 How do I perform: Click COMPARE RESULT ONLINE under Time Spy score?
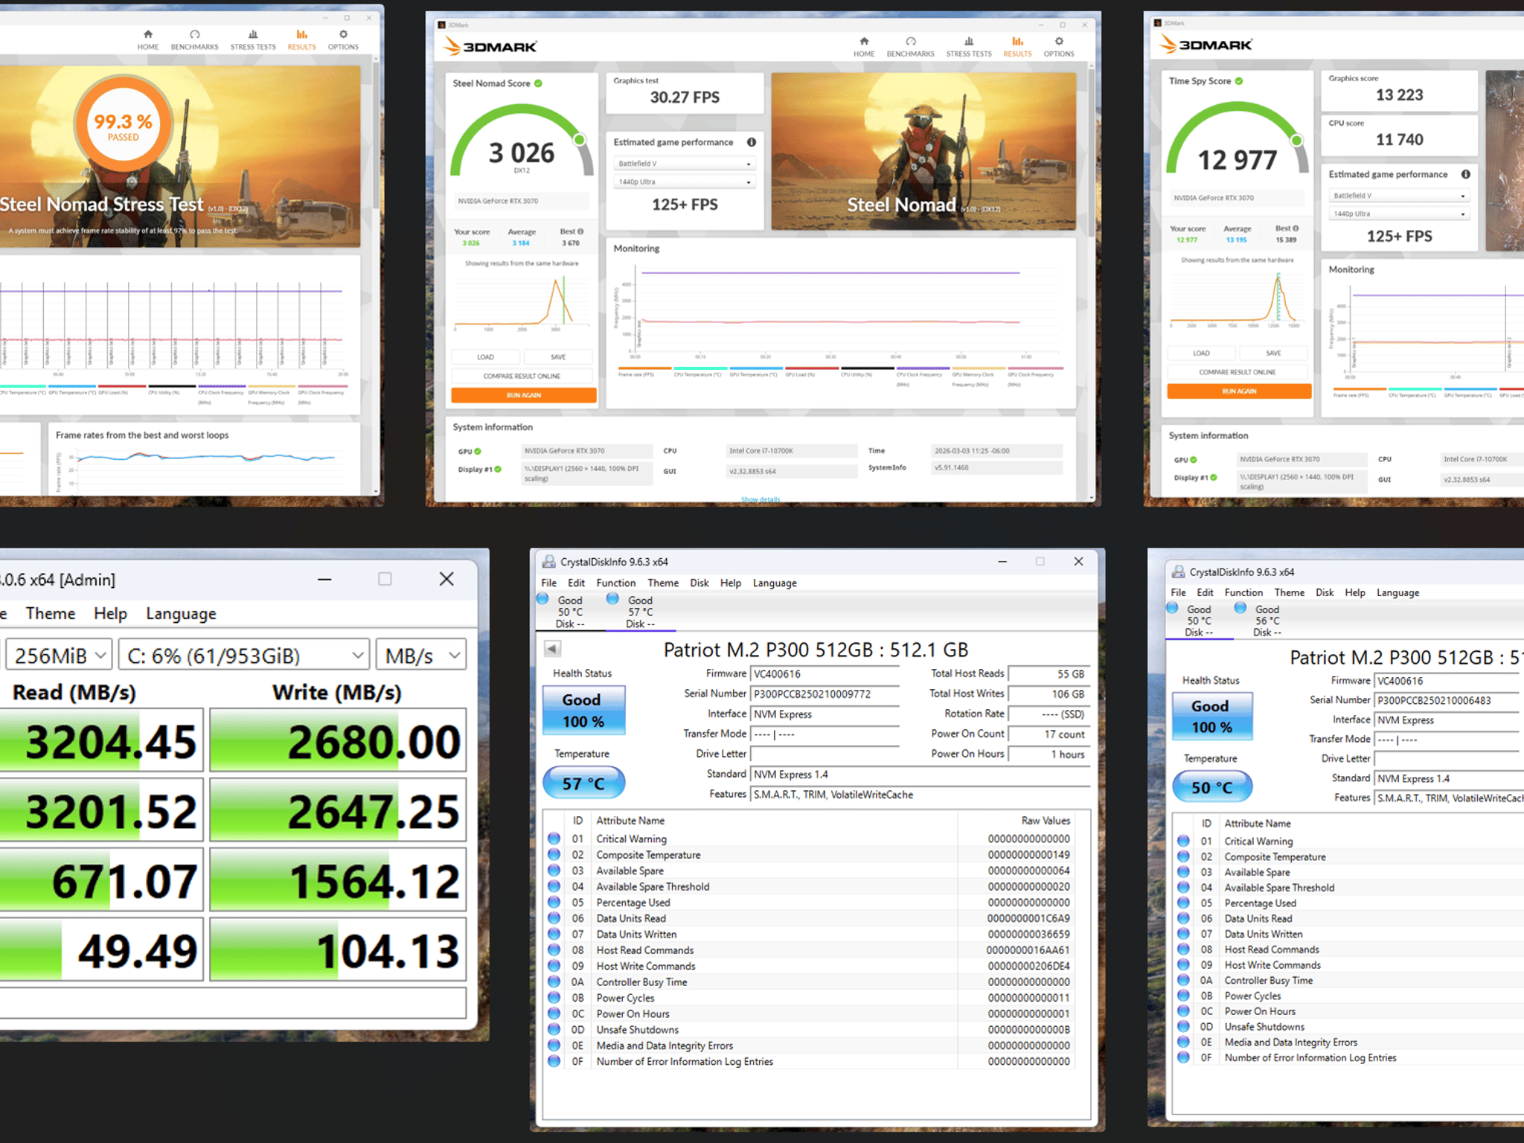point(1237,372)
